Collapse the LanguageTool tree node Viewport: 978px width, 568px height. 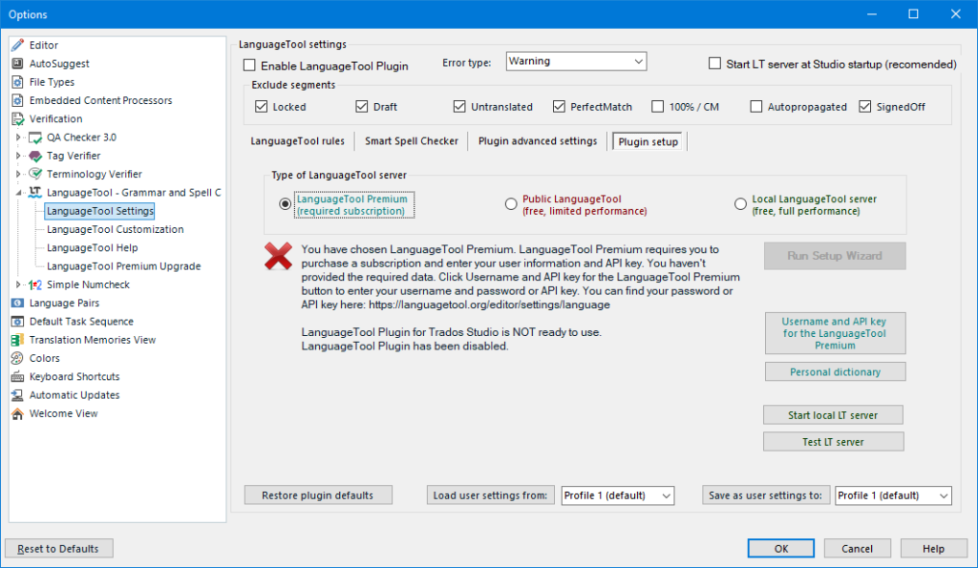19,193
